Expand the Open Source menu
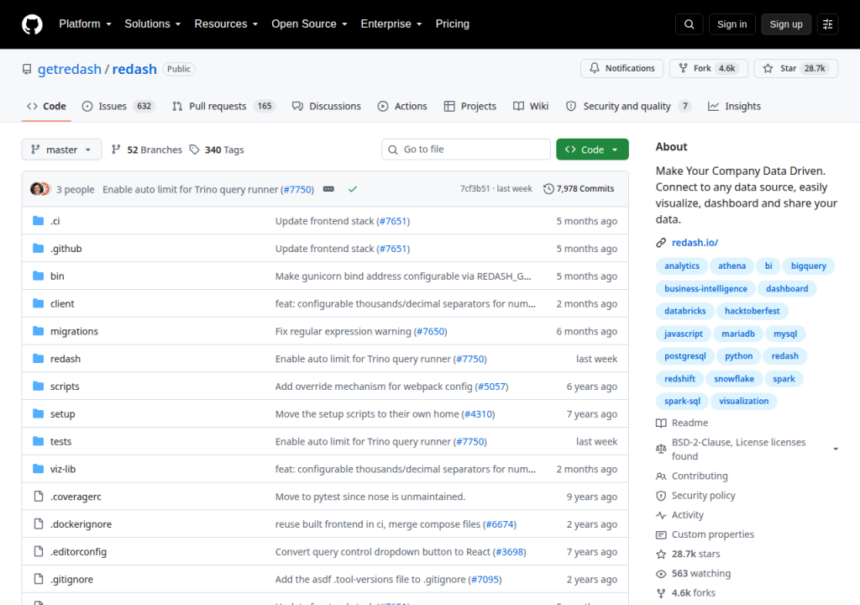 pos(309,24)
